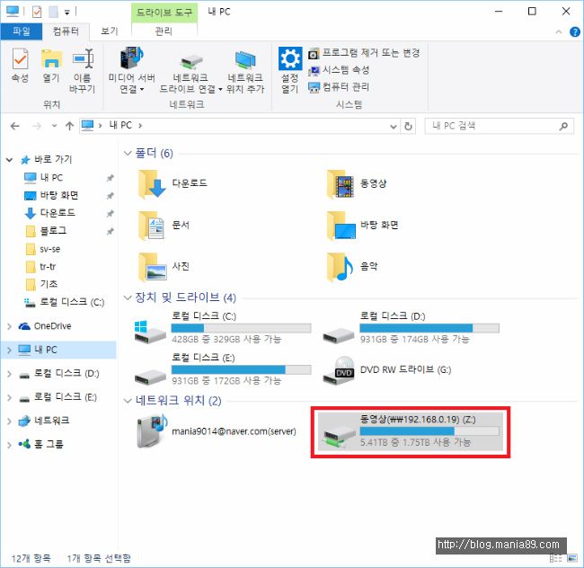Switch to details view icon in status bar
584x568 pixels.
(555, 558)
